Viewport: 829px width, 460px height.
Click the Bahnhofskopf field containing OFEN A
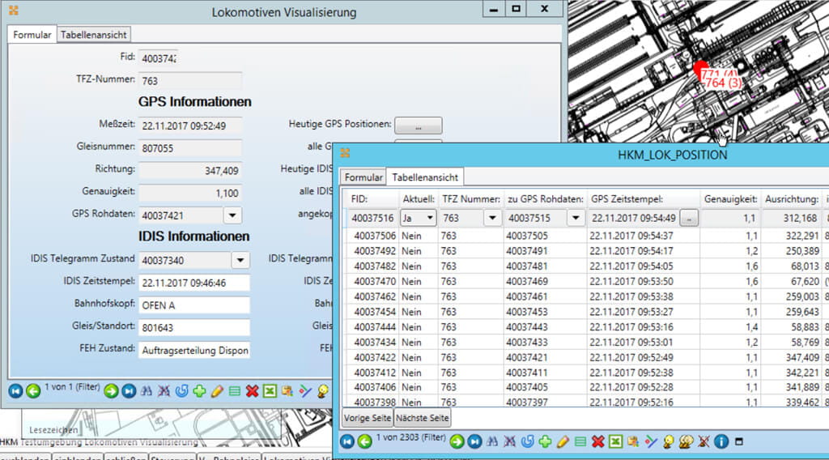pyautogui.click(x=194, y=305)
